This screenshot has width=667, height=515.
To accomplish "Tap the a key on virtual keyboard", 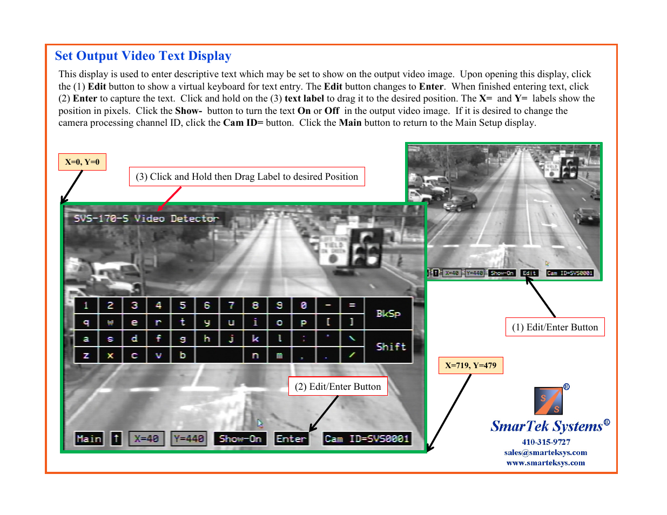I will click(86, 339).
